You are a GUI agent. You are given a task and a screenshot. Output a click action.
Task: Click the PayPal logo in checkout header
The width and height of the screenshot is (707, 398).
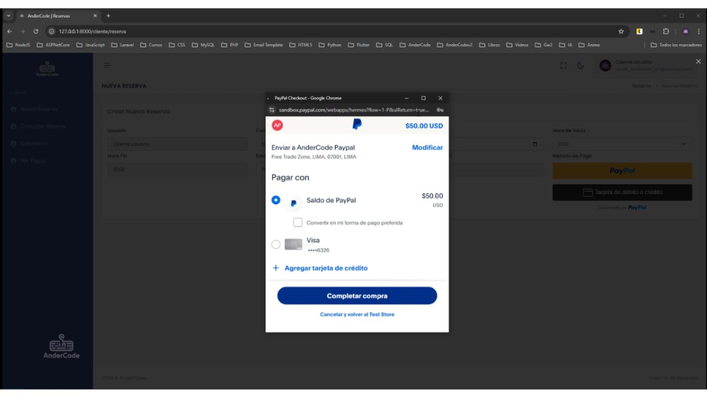(357, 124)
